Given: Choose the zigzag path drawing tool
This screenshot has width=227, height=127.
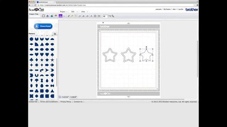Looking at the screenshot, I should [x=64, y=16].
